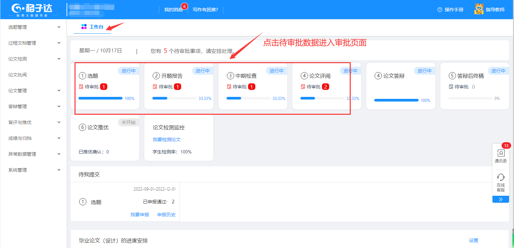The image size is (514, 248).
Task: Click the 操作手册 help question icon
Action: 440,10
